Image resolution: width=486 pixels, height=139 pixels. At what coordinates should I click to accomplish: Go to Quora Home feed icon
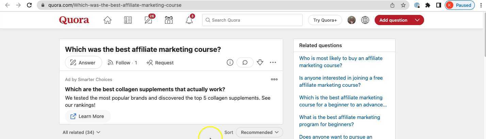[108, 20]
